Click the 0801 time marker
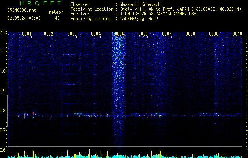 coord(26,34)
